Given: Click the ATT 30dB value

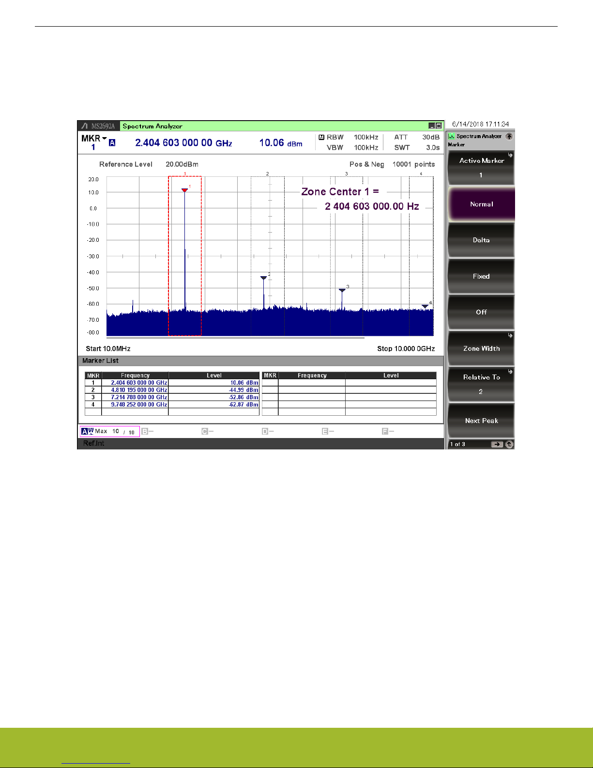Looking at the screenshot, I should point(431,137).
